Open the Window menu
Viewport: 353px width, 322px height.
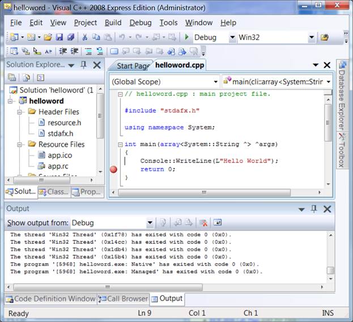coord(199,23)
